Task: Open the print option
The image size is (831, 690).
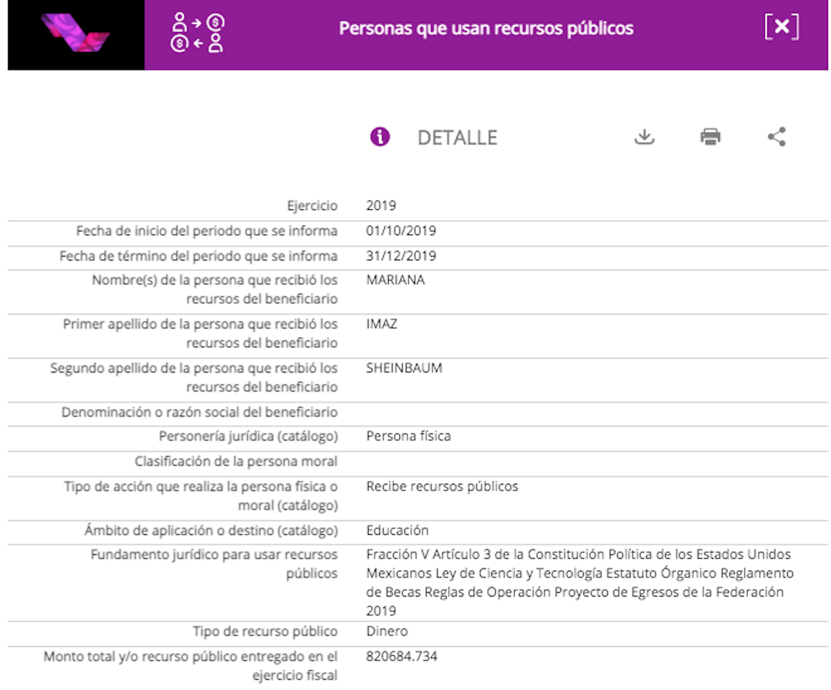Action: [x=709, y=137]
